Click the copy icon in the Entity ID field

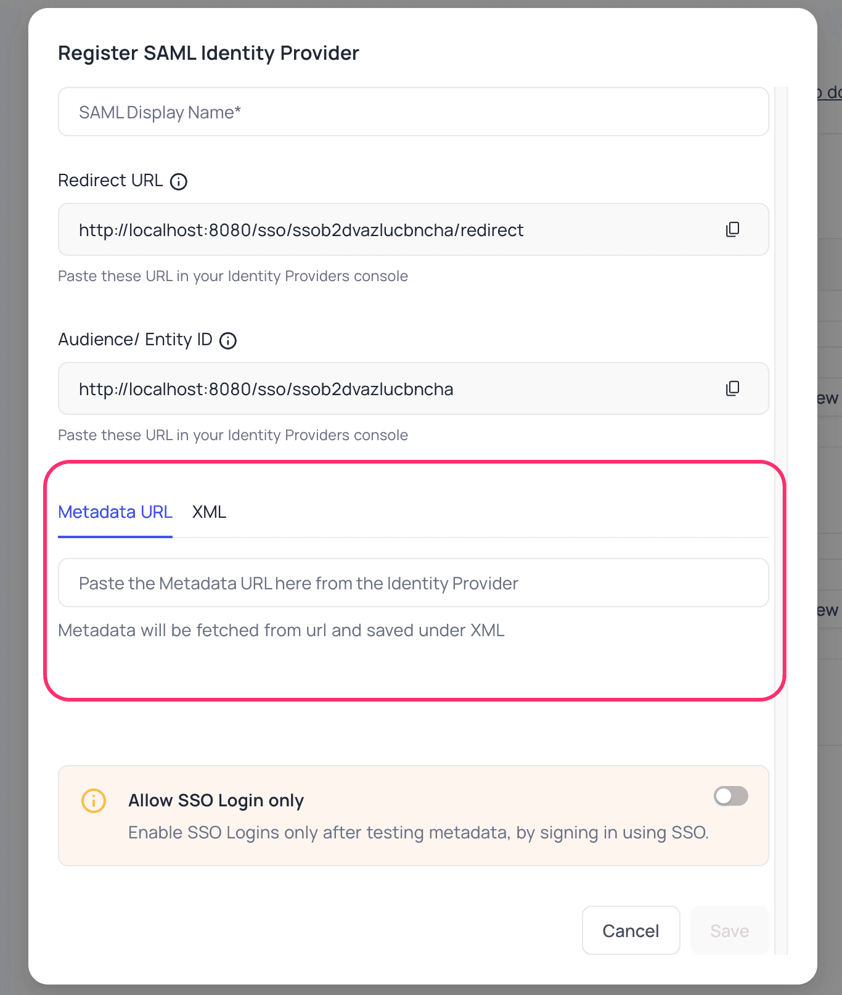[x=732, y=388]
